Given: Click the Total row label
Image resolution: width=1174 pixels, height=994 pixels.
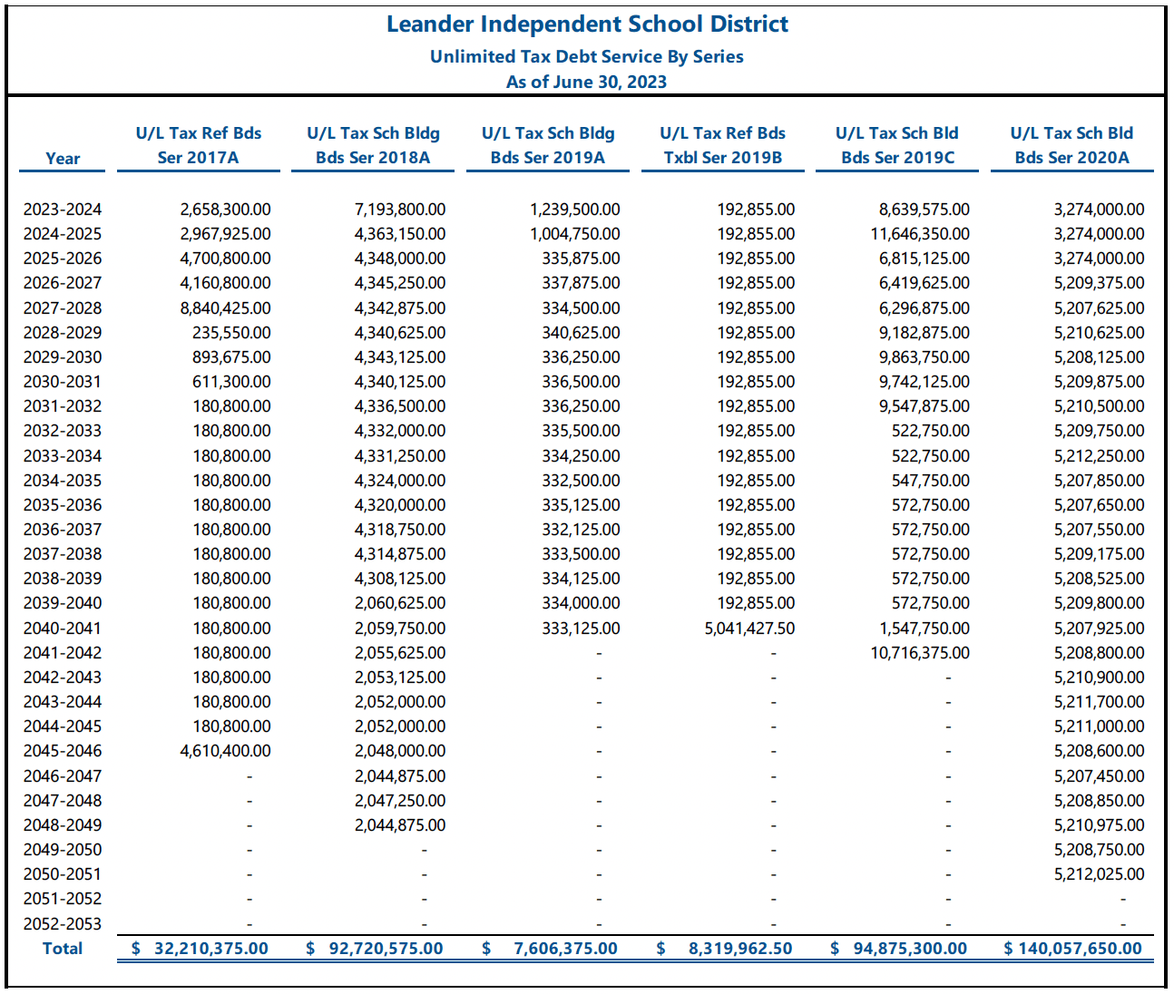Looking at the screenshot, I should pyautogui.click(x=63, y=949).
